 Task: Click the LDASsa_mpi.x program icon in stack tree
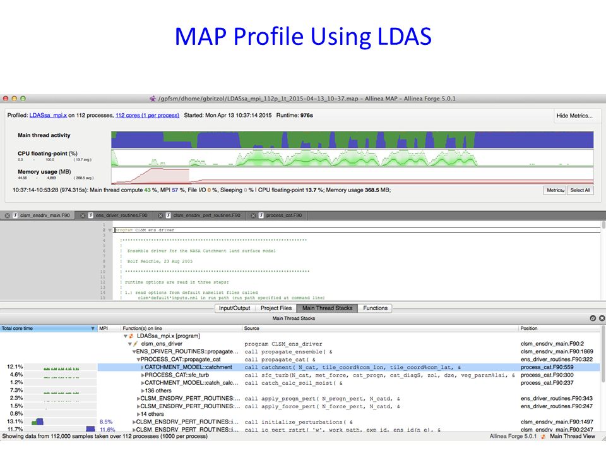131,336
